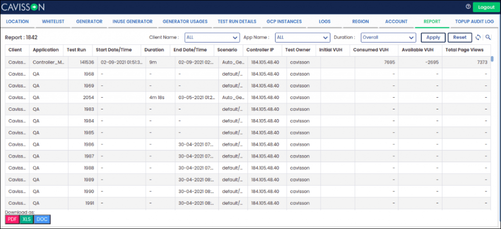Go to the GENERATOR USAGES tab

[185, 21]
